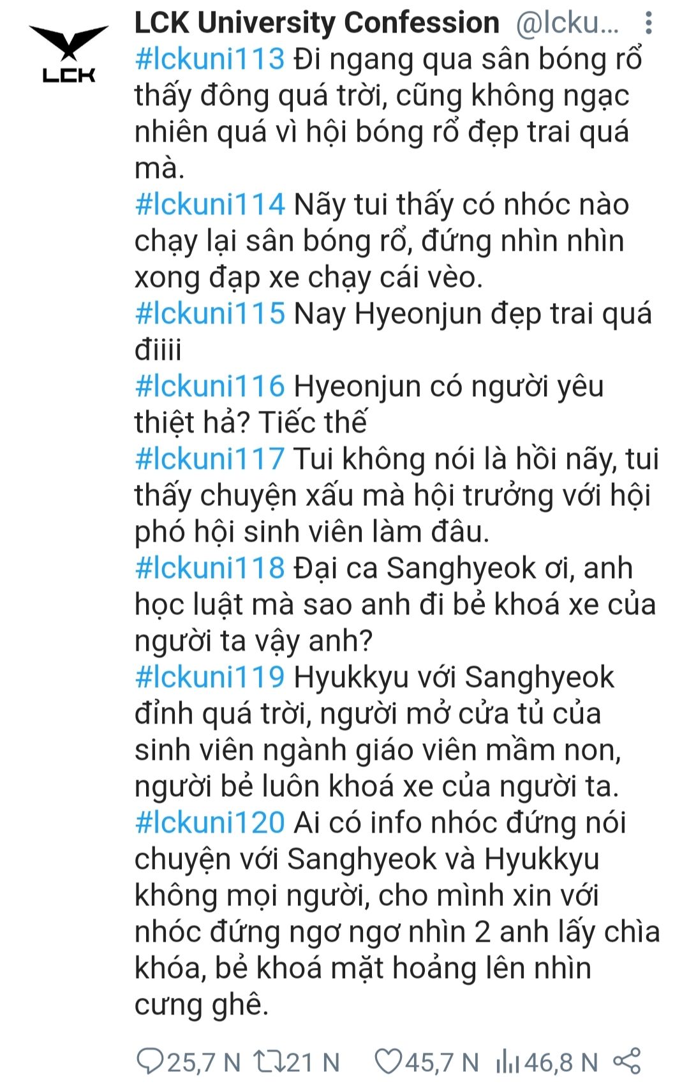Screen dimensions: 689x1084
Task: Open LCK University Confession display name
Action: 317,23
